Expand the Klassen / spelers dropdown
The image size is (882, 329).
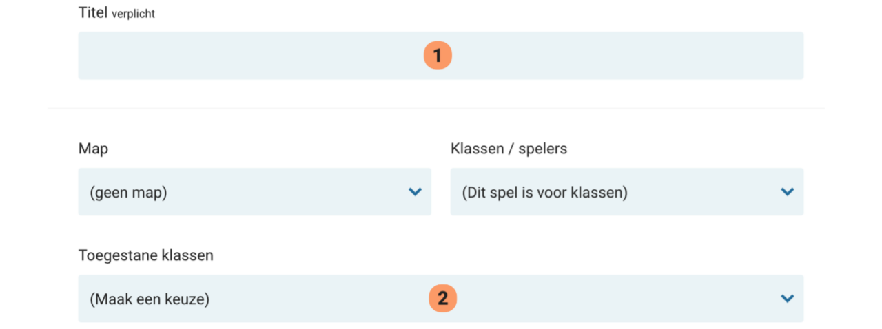click(x=626, y=192)
